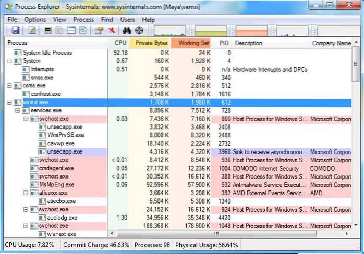This screenshot has height=254, width=364.
Task: Select MsMpEng.exe in the process list
Action: coord(54,184)
